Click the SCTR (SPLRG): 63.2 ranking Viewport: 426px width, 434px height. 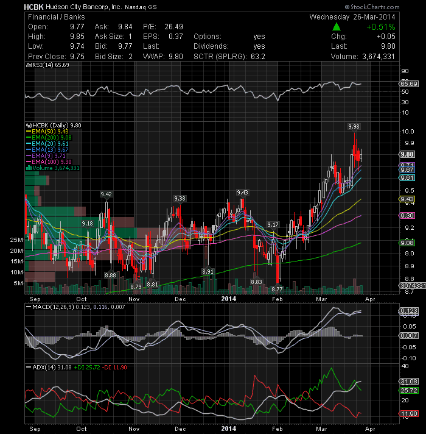(x=229, y=57)
